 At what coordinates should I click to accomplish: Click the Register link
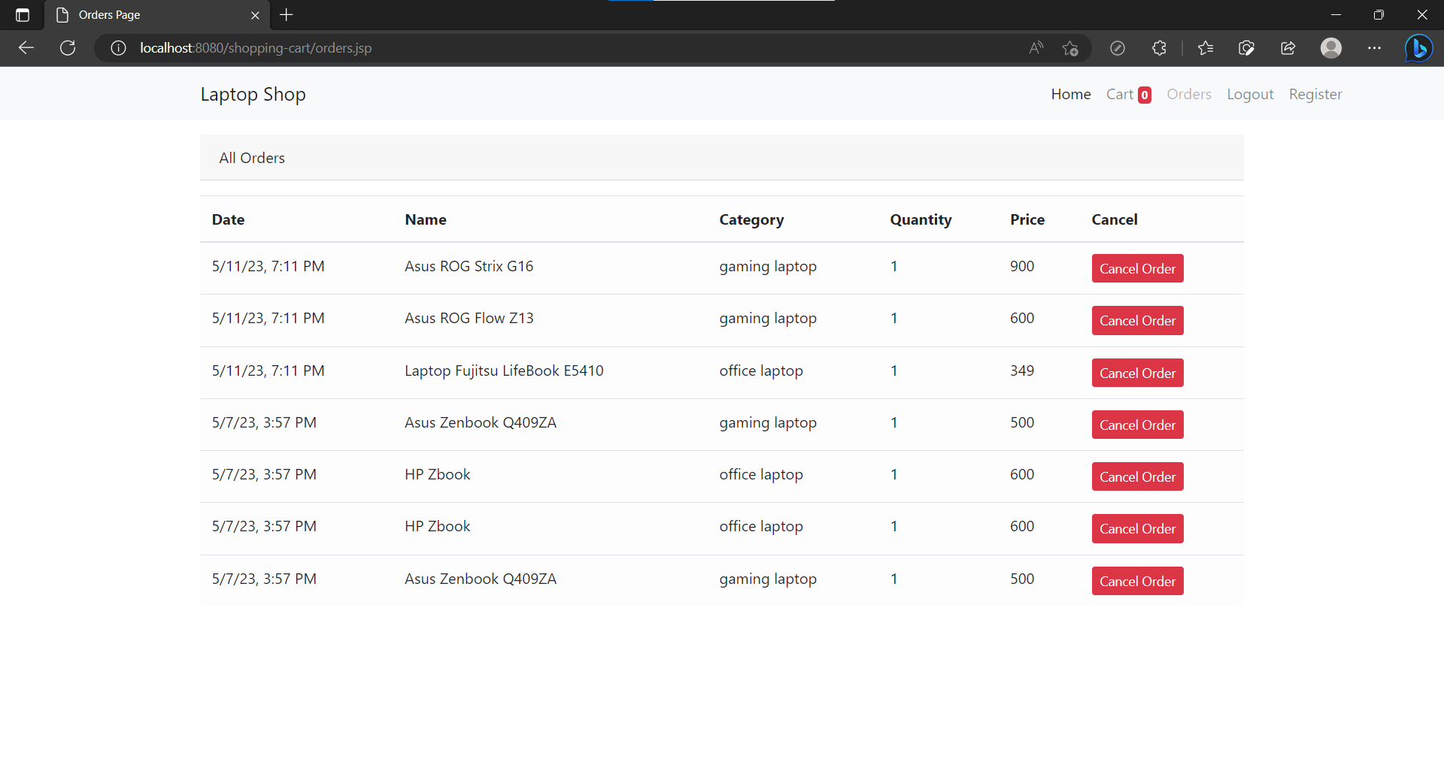[1315, 94]
